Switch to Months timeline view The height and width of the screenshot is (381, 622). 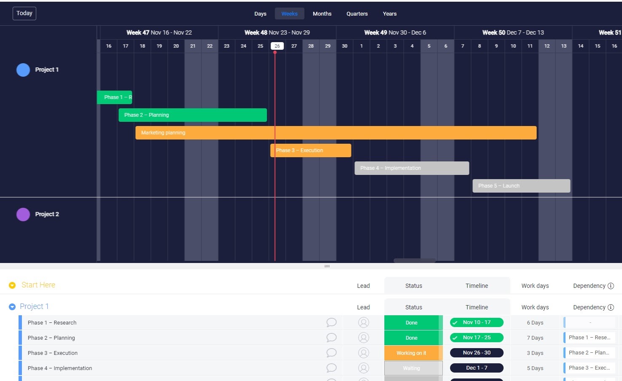(x=322, y=13)
